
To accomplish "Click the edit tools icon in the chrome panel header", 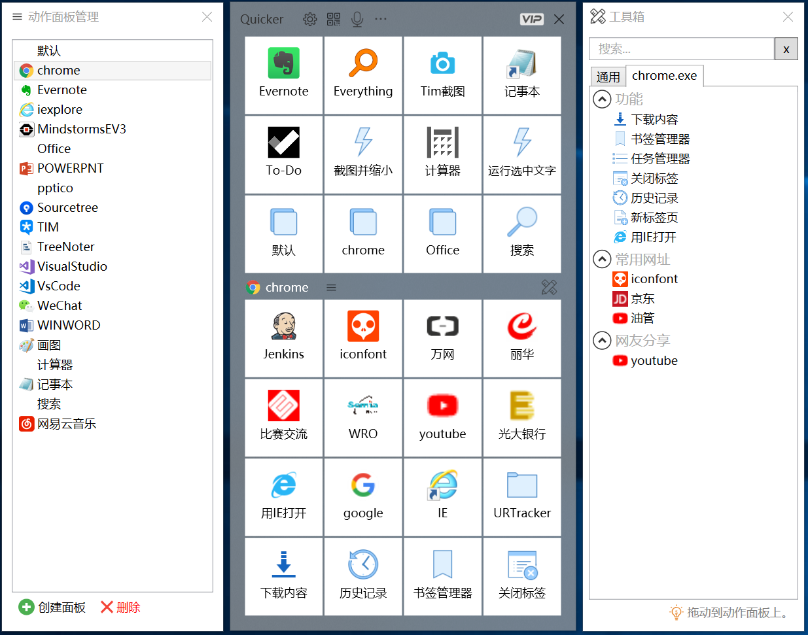I will point(549,287).
